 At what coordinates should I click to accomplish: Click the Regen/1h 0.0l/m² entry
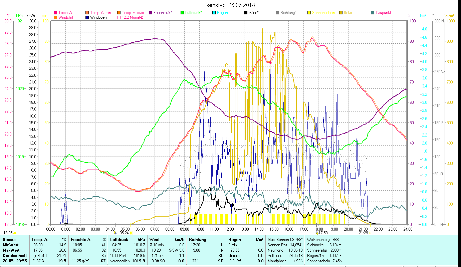[324, 256]
